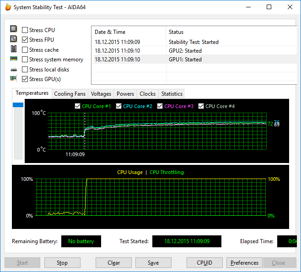Click the greyed Close button at bottom right
301x272 pixels.
pos(279,262)
